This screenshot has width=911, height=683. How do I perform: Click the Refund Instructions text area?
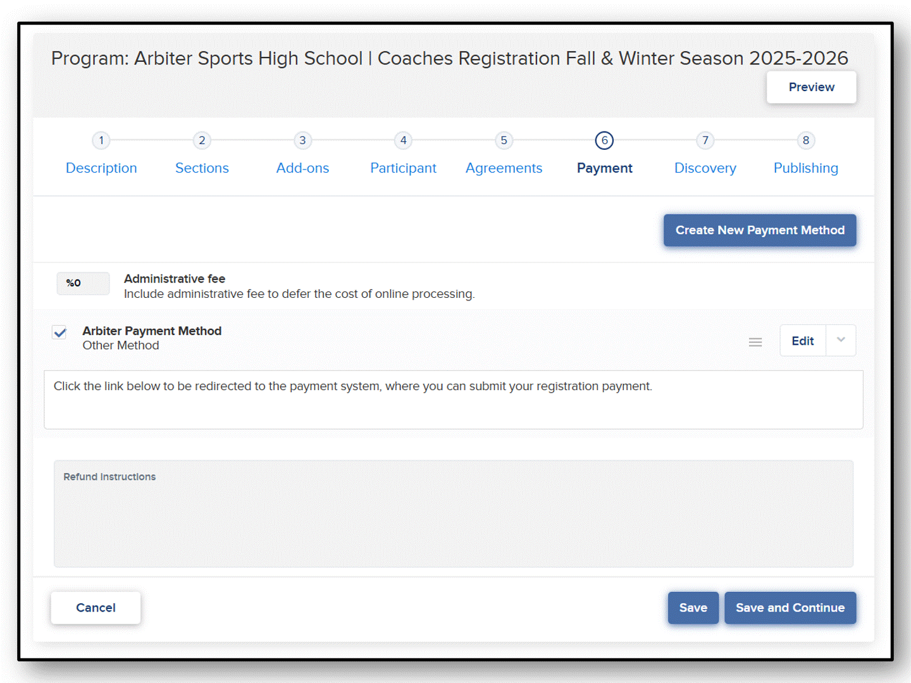pyautogui.click(x=454, y=514)
